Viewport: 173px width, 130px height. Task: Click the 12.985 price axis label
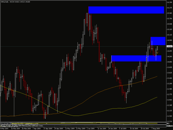[170, 89]
